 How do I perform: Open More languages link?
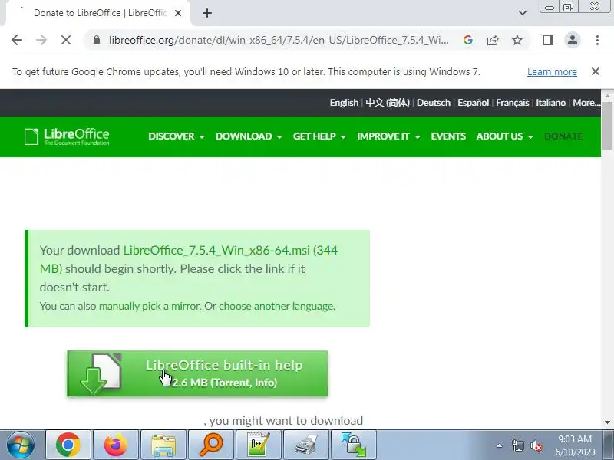coord(586,103)
